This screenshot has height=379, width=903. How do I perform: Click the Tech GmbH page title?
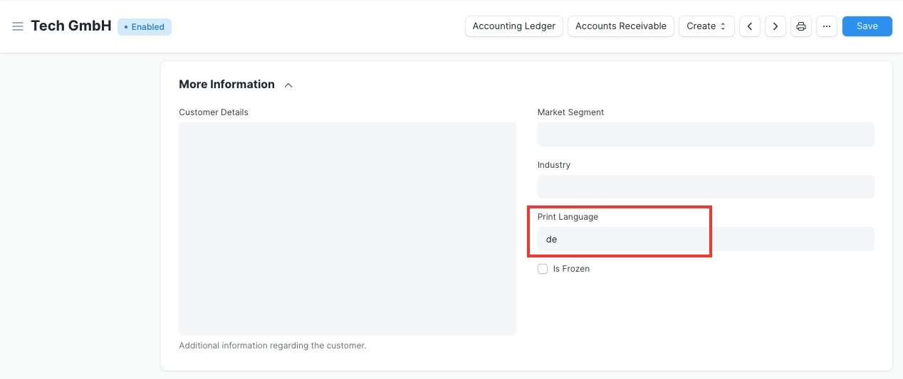[71, 26]
